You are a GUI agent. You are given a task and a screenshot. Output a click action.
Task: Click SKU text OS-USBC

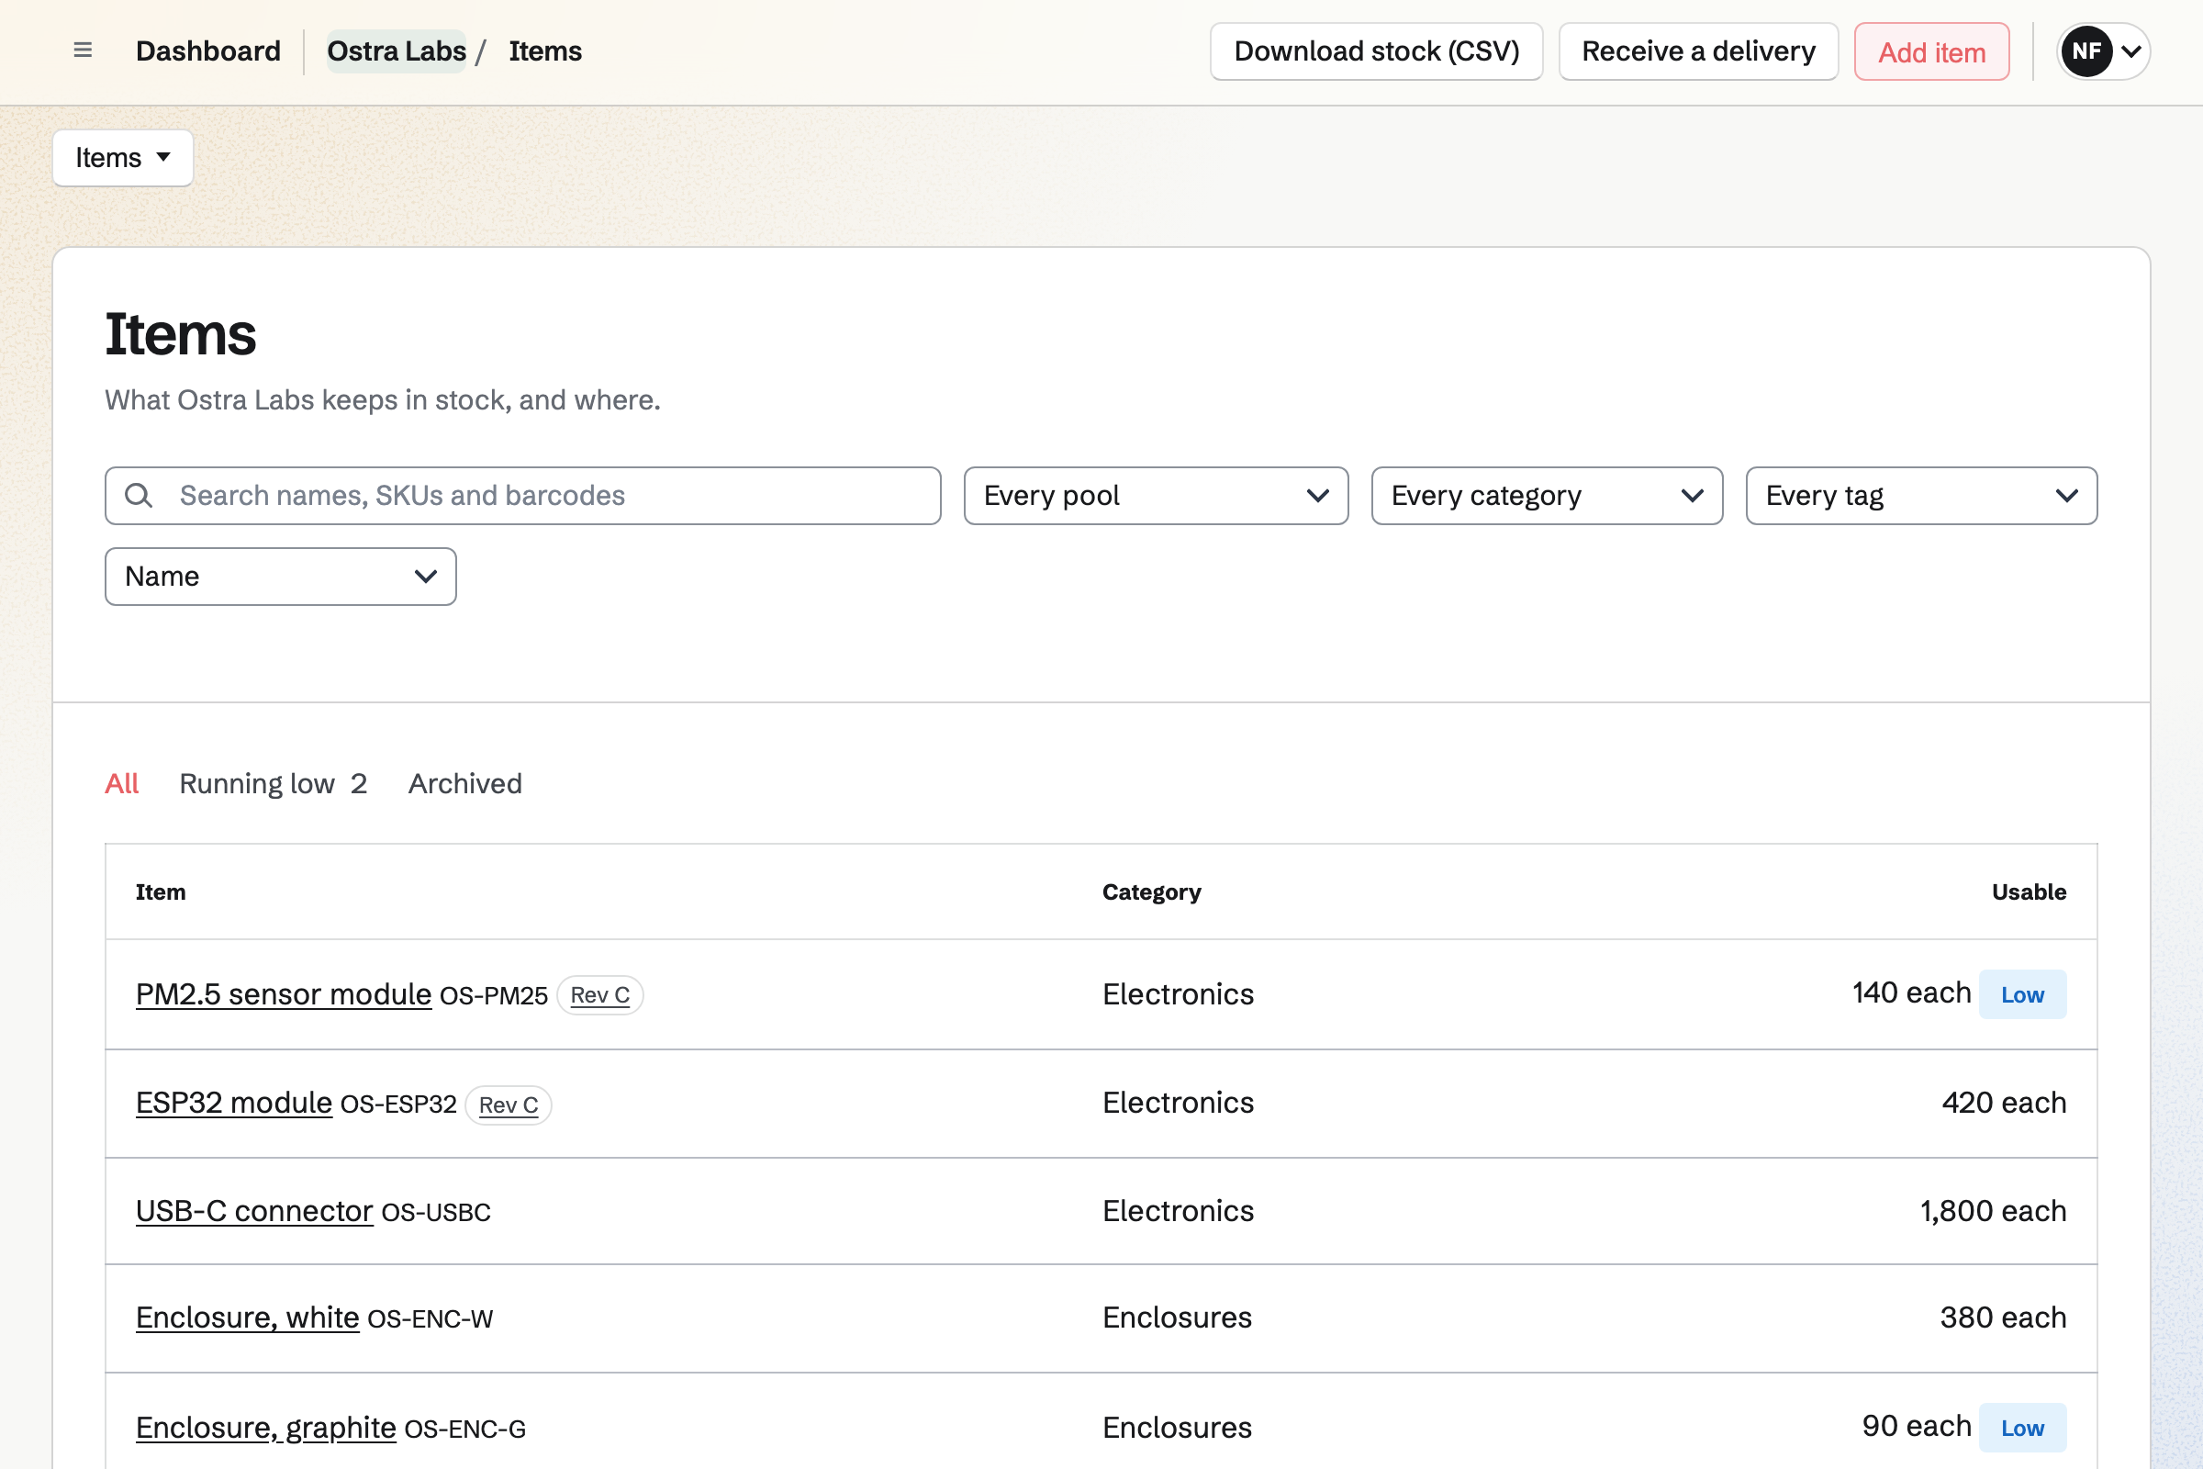tap(435, 1212)
